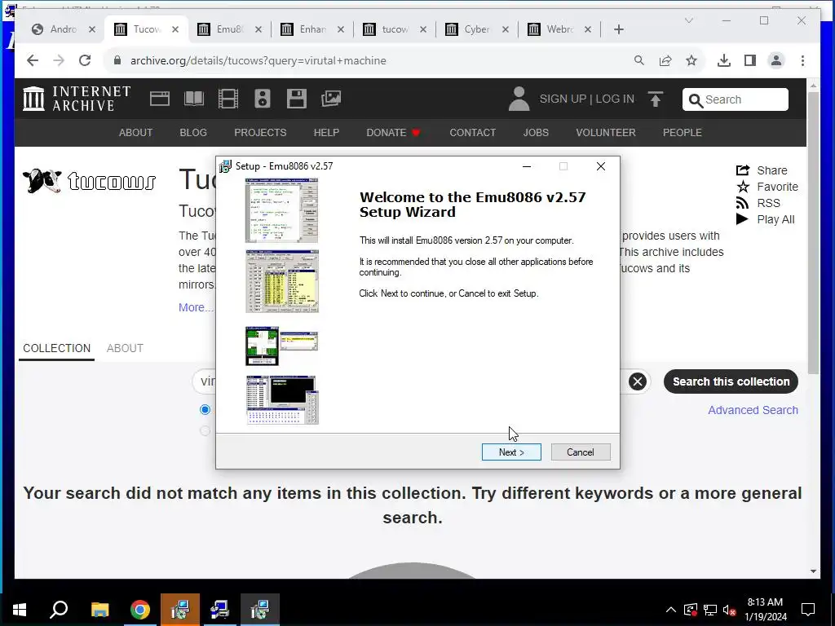Click the zoom magnifier in address bar
Viewport: 835px width, 626px height.
(639, 60)
